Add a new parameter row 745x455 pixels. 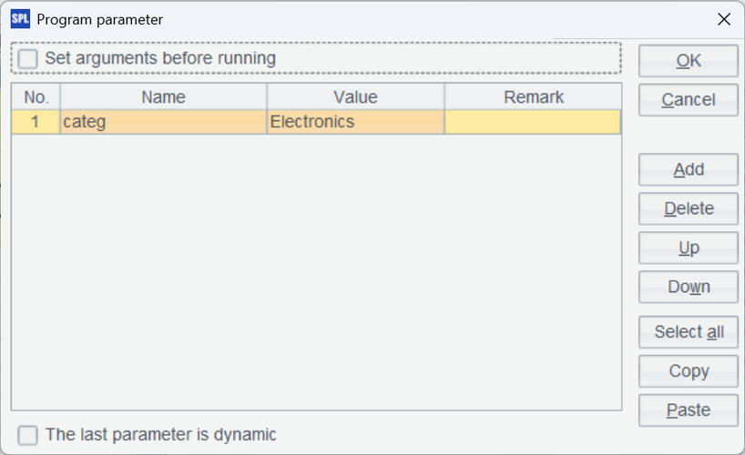click(x=689, y=169)
